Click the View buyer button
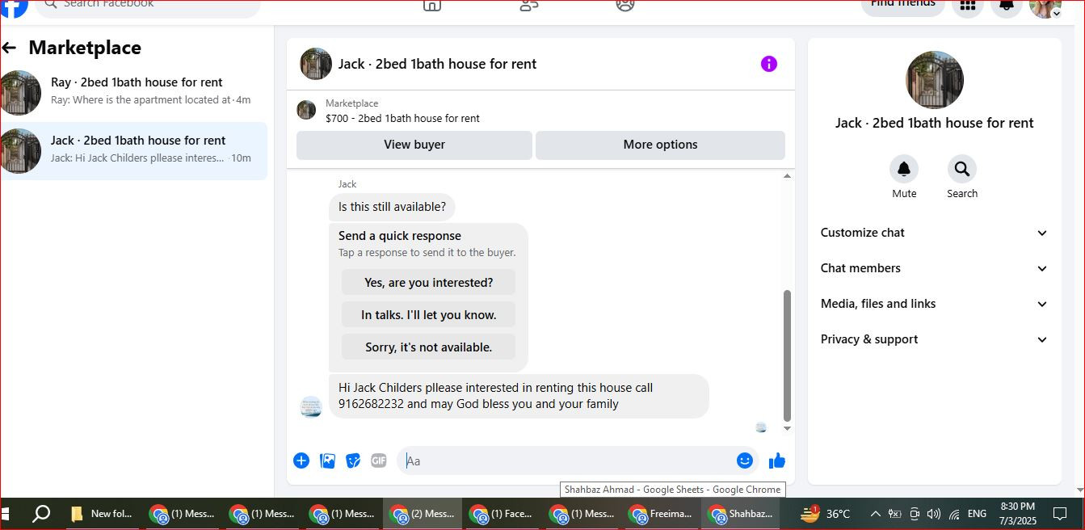The image size is (1085, 530). (414, 145)
